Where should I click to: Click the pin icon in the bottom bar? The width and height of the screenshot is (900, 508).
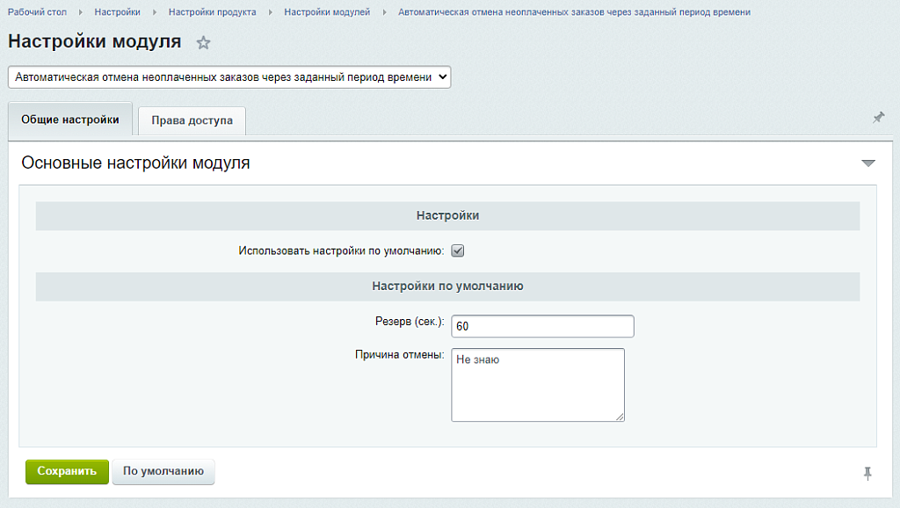point(868,472)
